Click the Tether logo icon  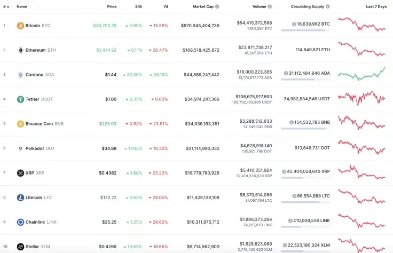click(x=20, y=99)
